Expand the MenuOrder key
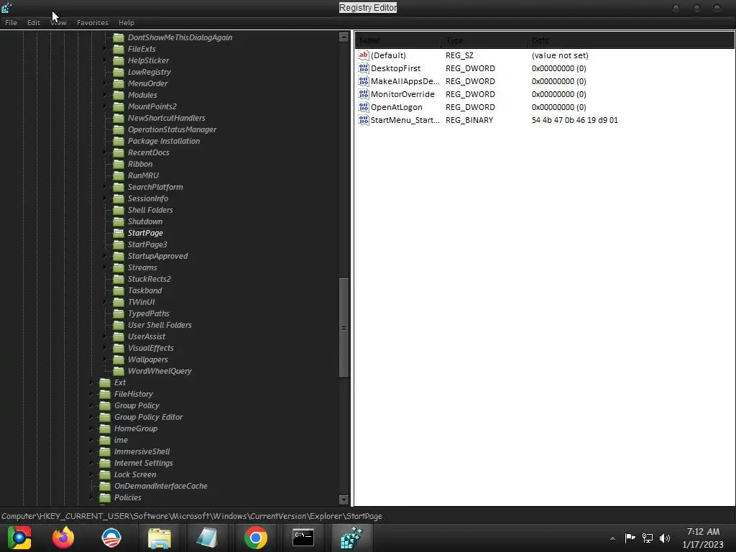The image size is (736, 552). click(x=105, y=83)
